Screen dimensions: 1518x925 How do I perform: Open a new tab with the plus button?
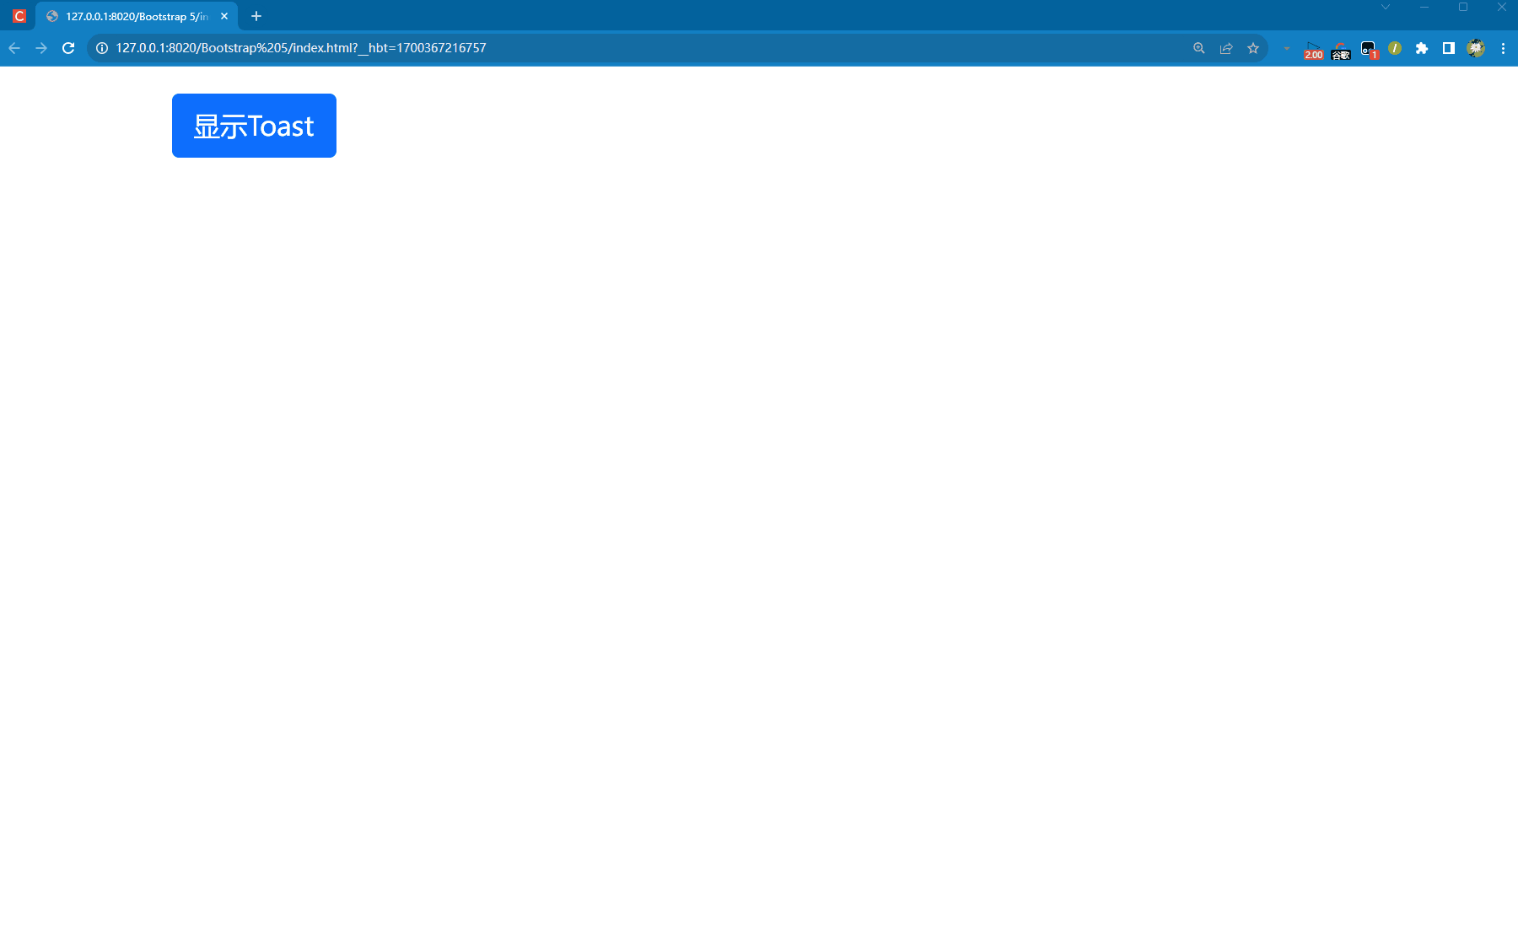point(256,15)
